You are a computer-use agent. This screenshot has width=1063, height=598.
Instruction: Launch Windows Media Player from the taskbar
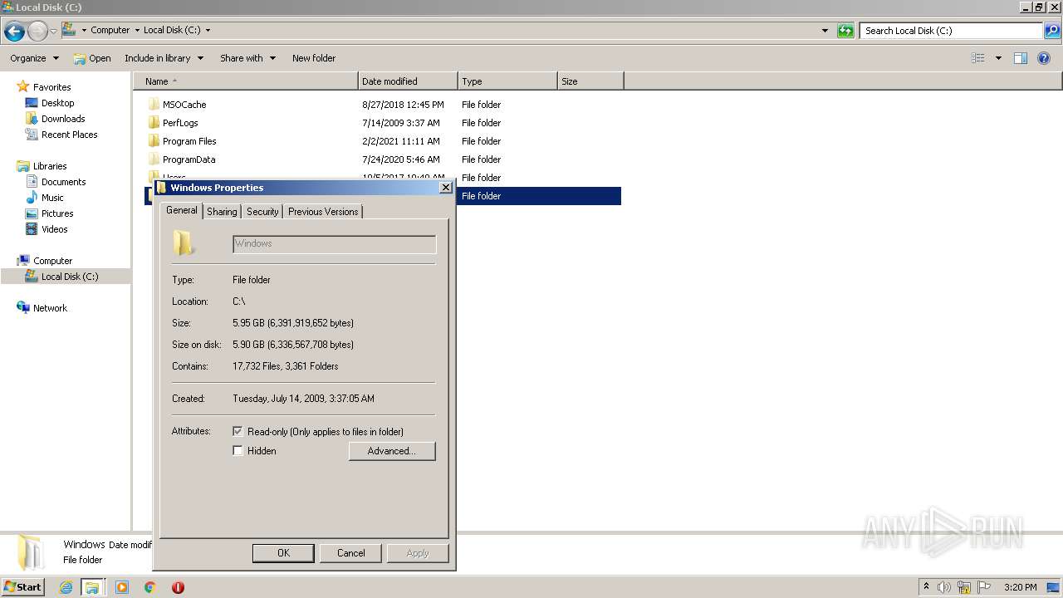pos(122,587)
